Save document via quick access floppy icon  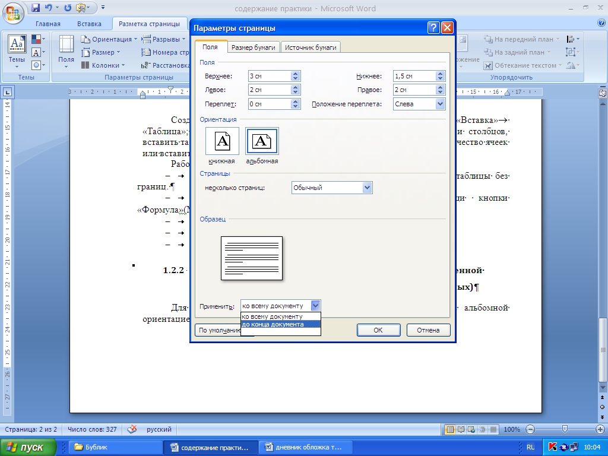(36, 8)
